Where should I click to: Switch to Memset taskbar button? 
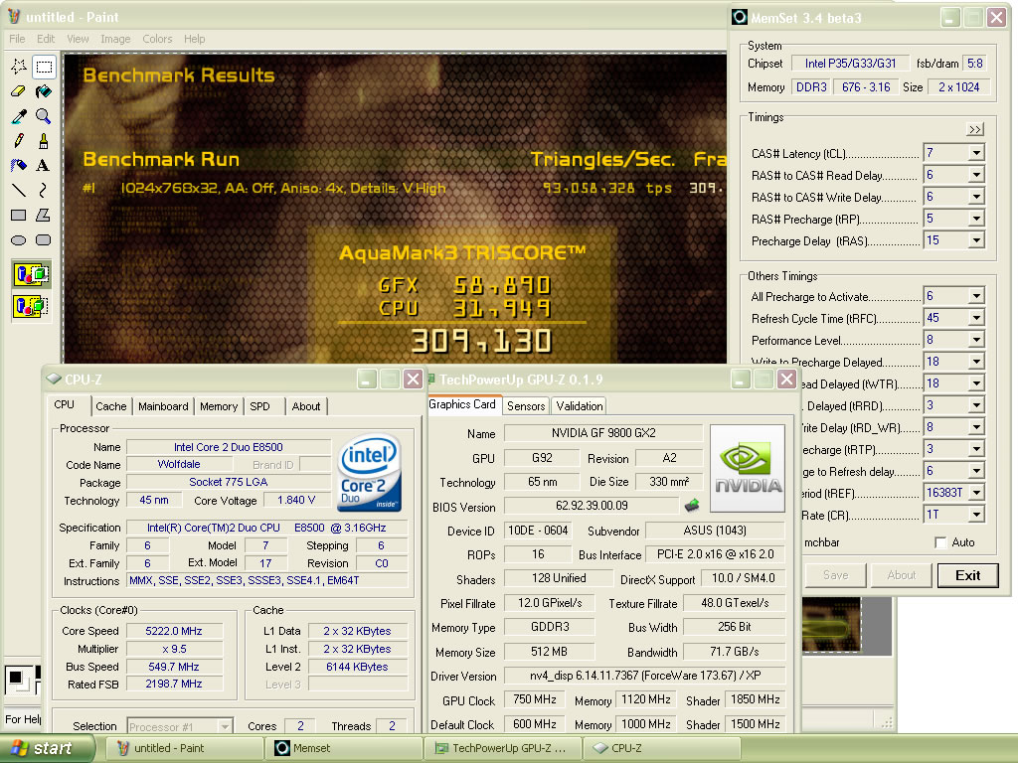click(x=343, y=748)
